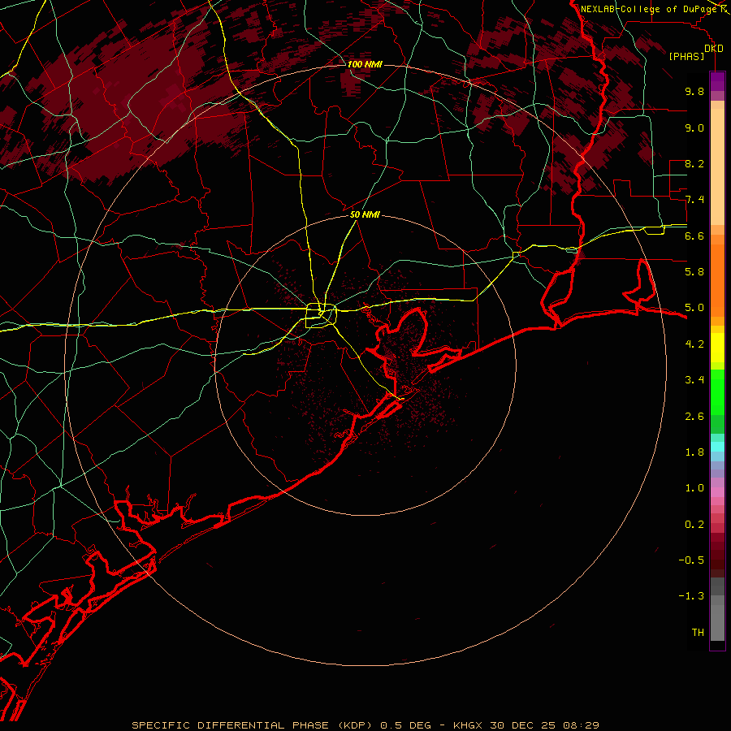The height and width of the screenshot is (731, 731).
Task: Click the 5.8 value on the color scale
Action: click(694, 272)
